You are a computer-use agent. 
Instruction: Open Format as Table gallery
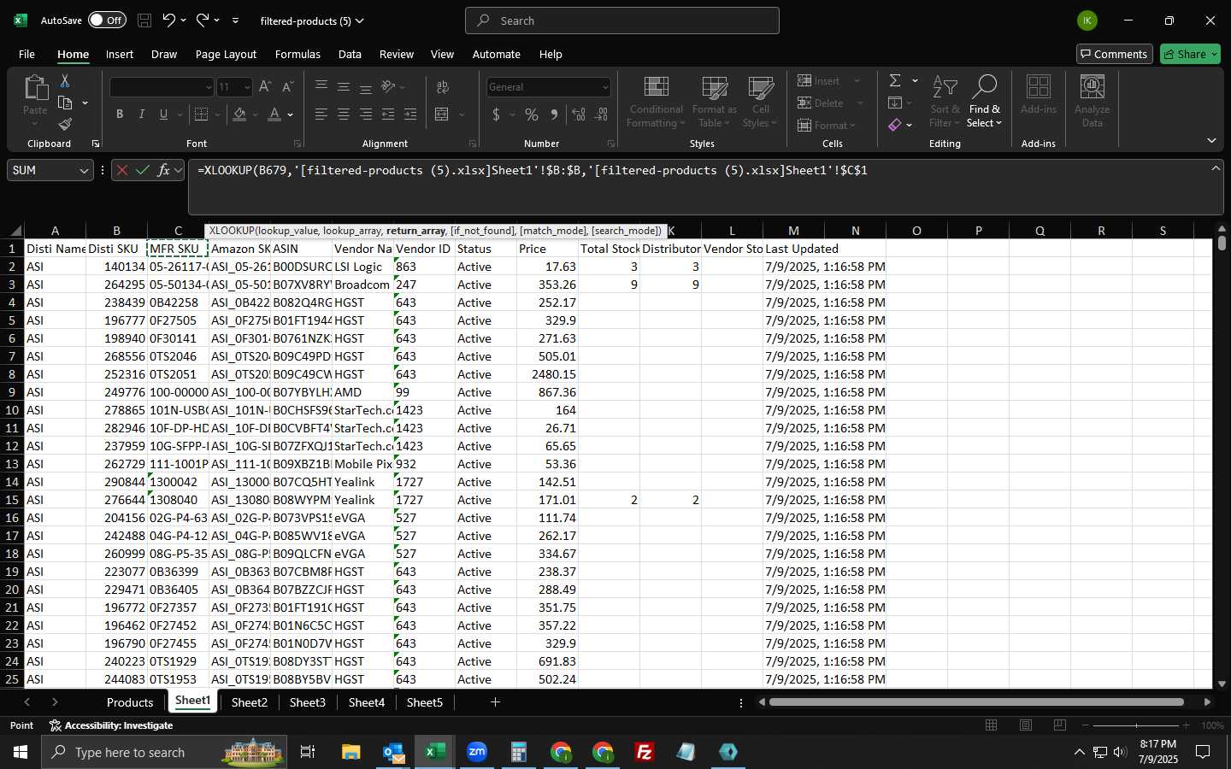[714, 102]
